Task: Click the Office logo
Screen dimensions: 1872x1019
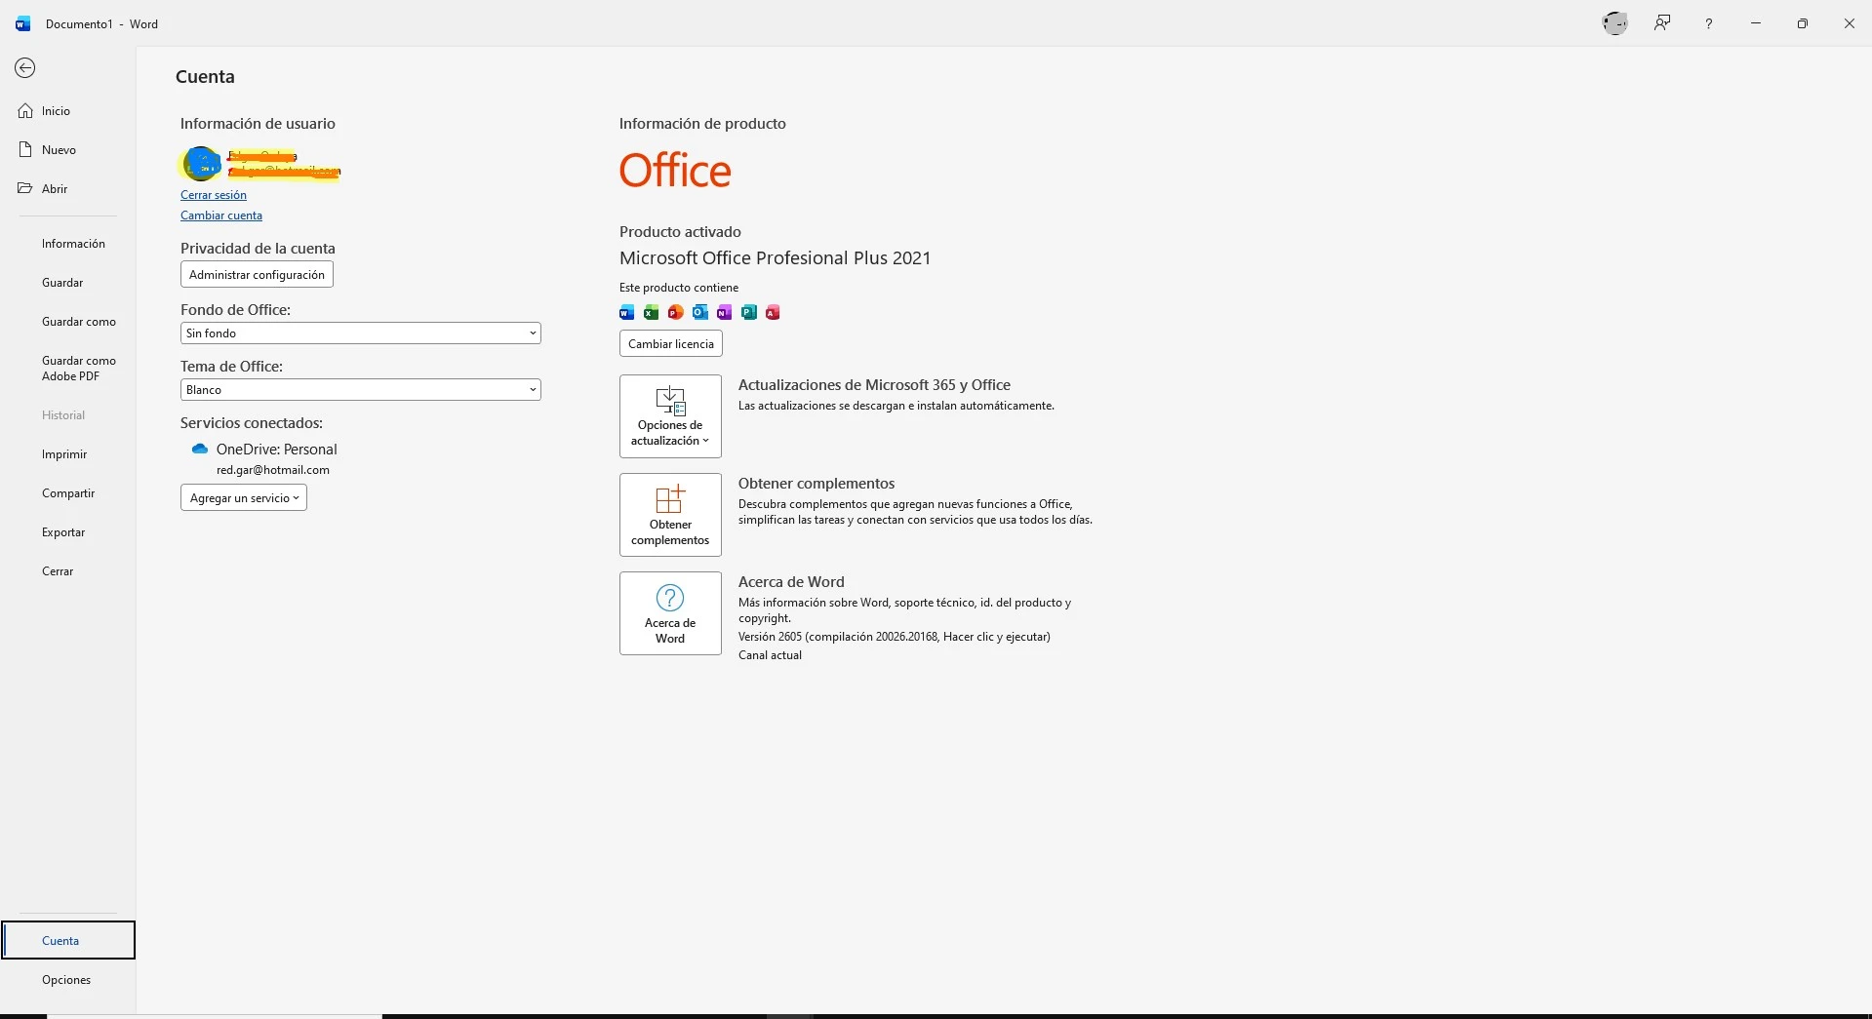Action: click(675, 171)
